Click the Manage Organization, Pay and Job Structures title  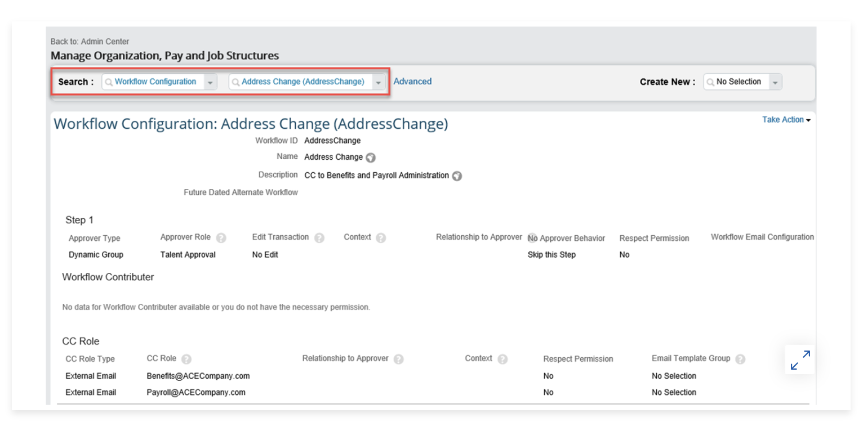164,56
